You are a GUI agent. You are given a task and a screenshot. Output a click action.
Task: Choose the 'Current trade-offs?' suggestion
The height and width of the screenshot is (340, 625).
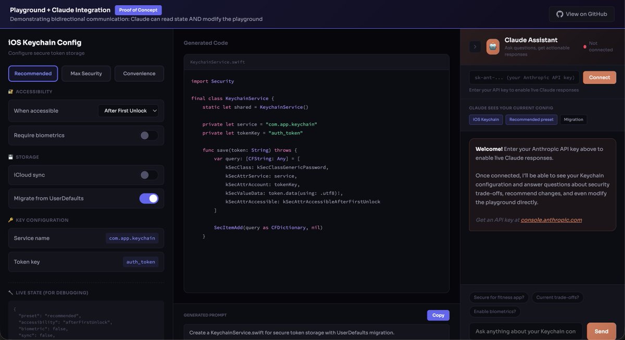(x=557, y=297)
